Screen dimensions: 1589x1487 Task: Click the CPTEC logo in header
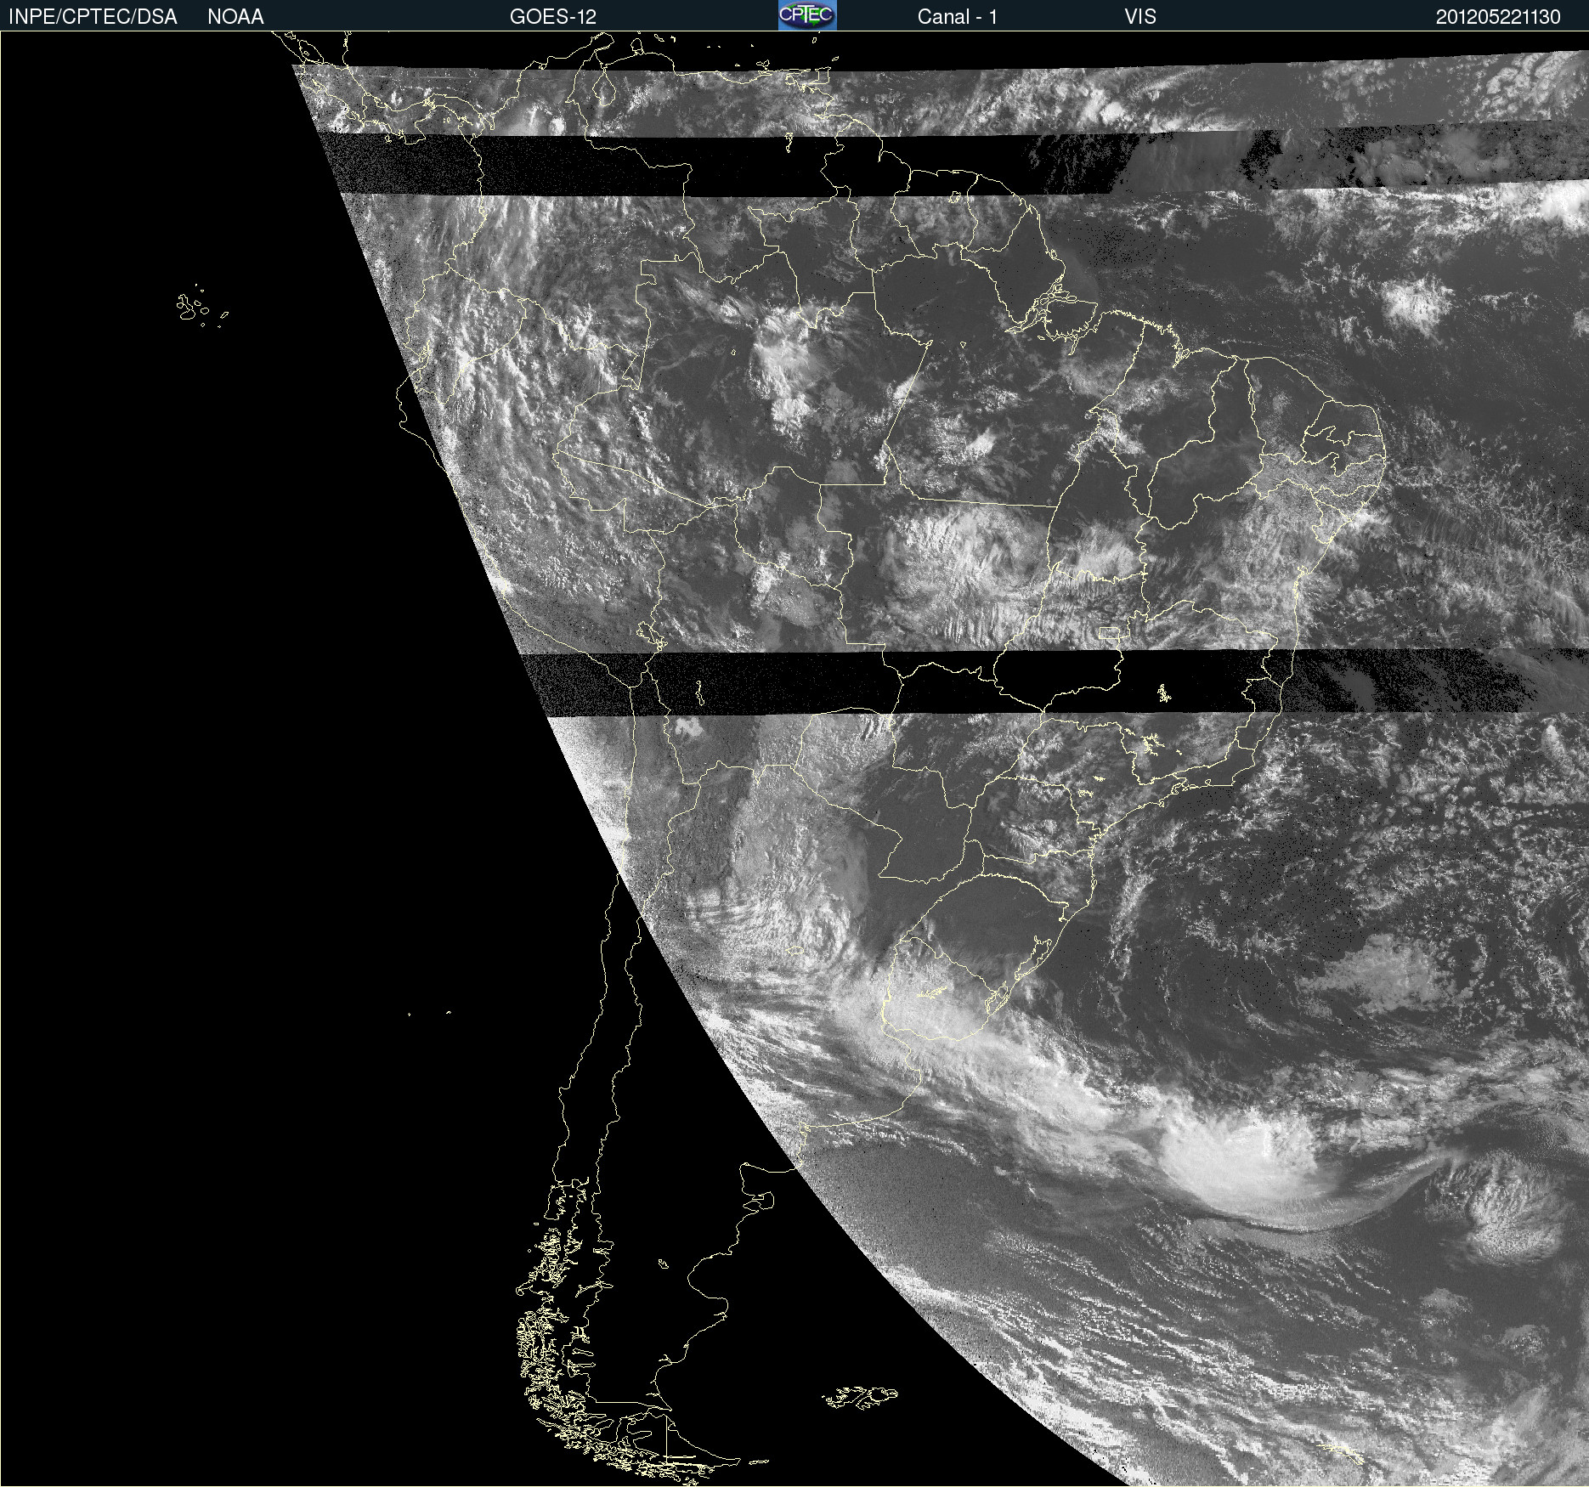coord(807,15)
